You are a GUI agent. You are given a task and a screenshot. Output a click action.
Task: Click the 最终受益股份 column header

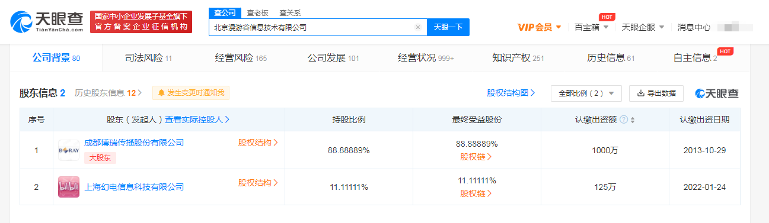point(477,119)
